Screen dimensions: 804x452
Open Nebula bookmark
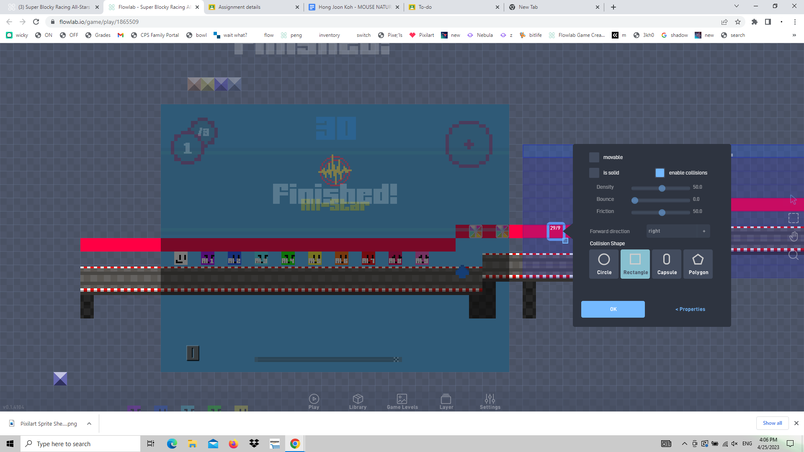tap(480, 35)
